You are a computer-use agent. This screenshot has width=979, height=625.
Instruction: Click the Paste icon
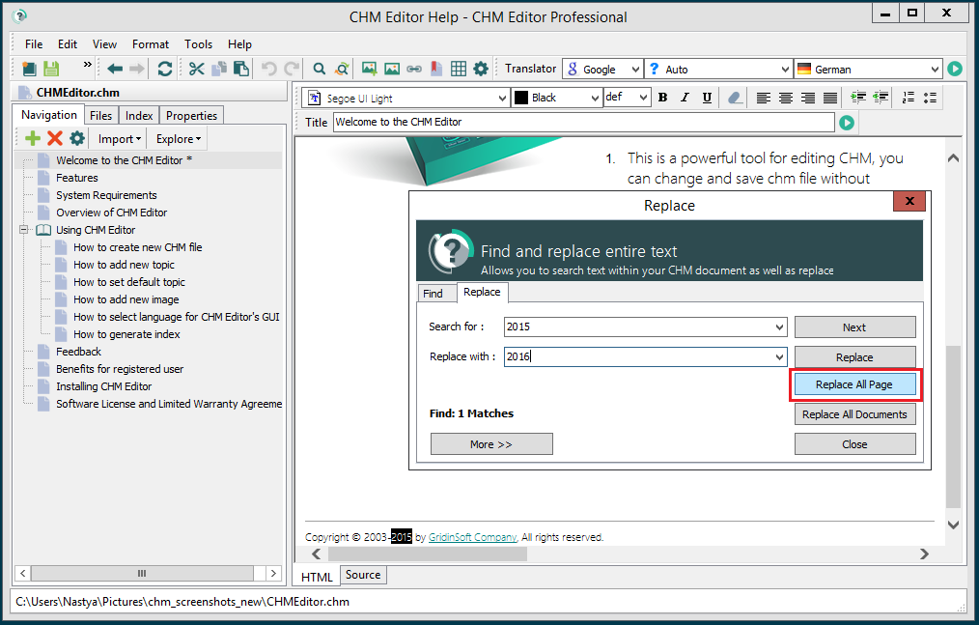242,69
